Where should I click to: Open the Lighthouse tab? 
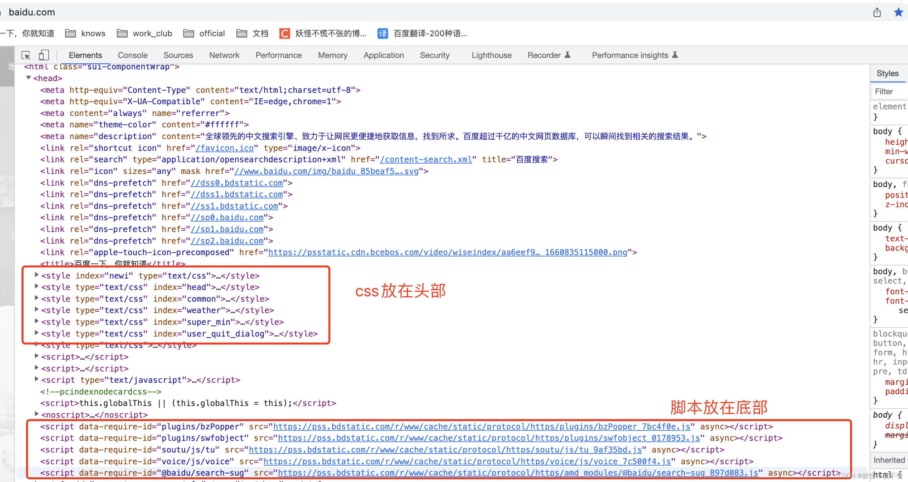(491, 55)
